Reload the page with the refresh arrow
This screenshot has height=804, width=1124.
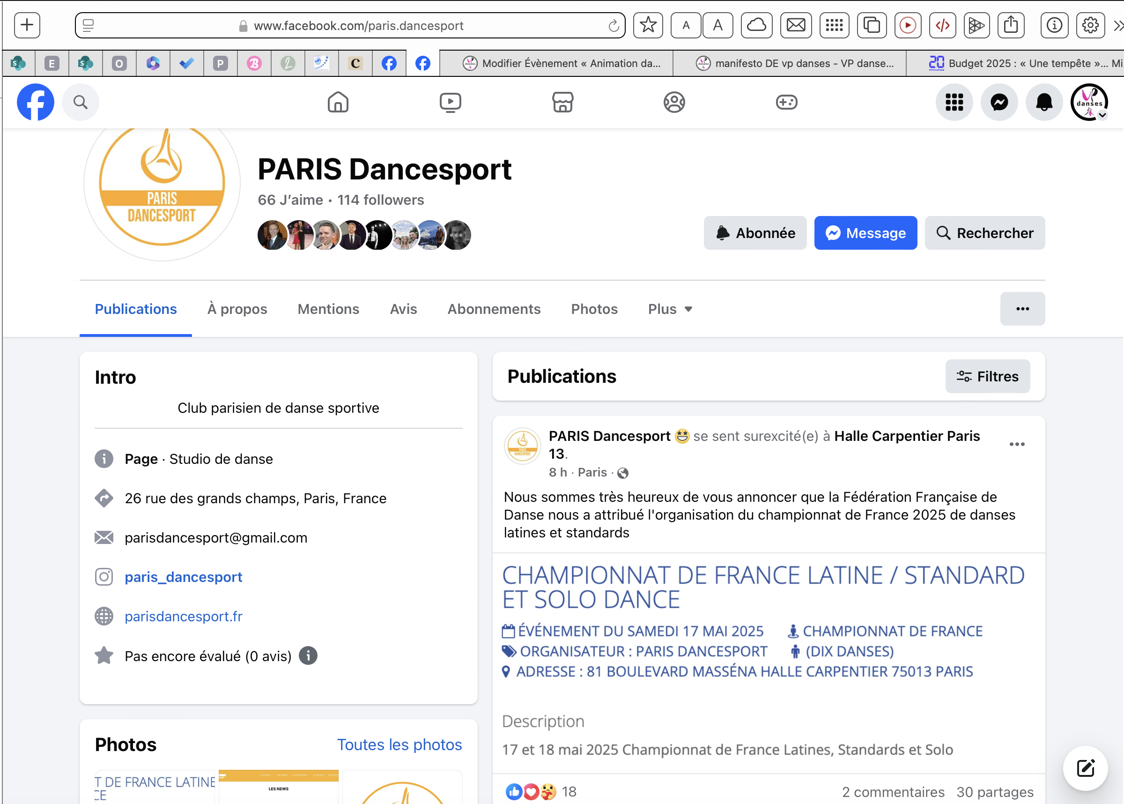tap(614, 25)
